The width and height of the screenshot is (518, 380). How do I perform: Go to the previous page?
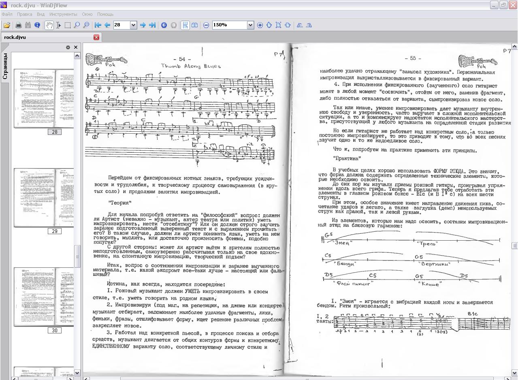point(107,25)
